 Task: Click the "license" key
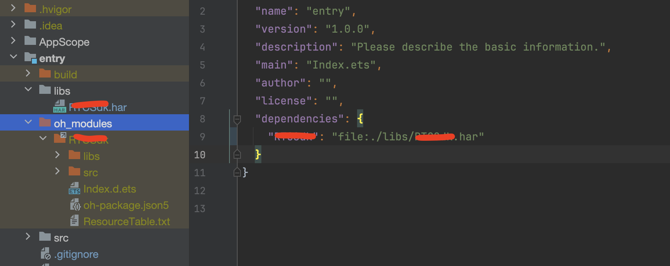[284, 101]
